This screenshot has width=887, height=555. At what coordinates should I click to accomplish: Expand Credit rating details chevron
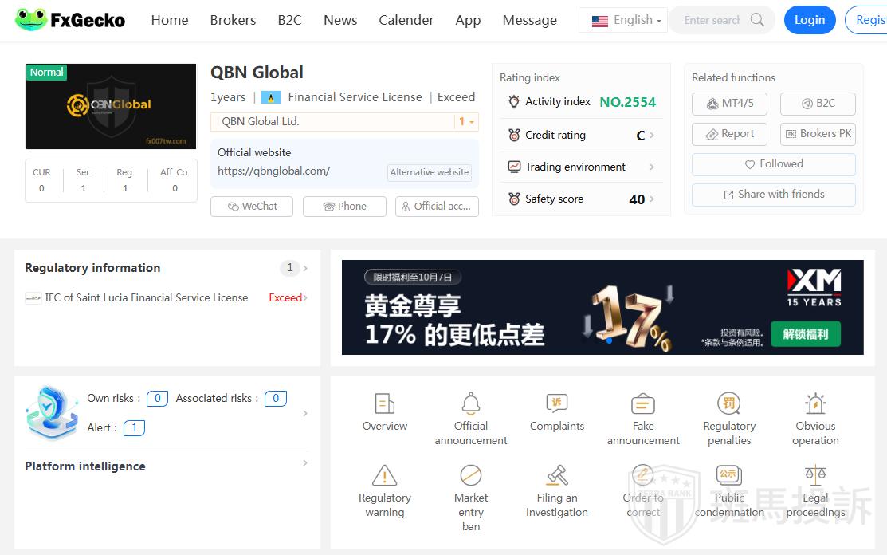[x=652, y=136]
